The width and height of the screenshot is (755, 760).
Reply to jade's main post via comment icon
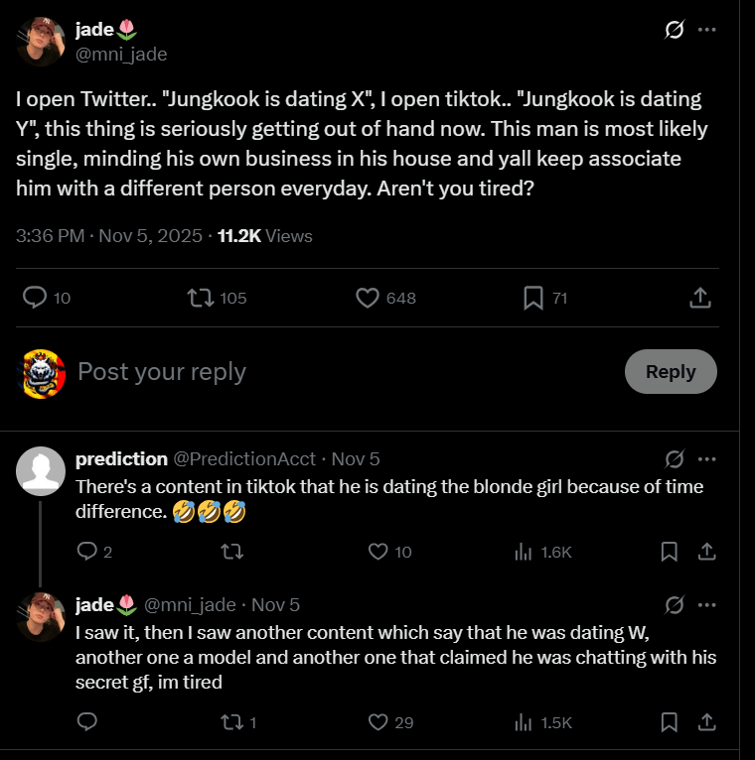pos(36,298)
